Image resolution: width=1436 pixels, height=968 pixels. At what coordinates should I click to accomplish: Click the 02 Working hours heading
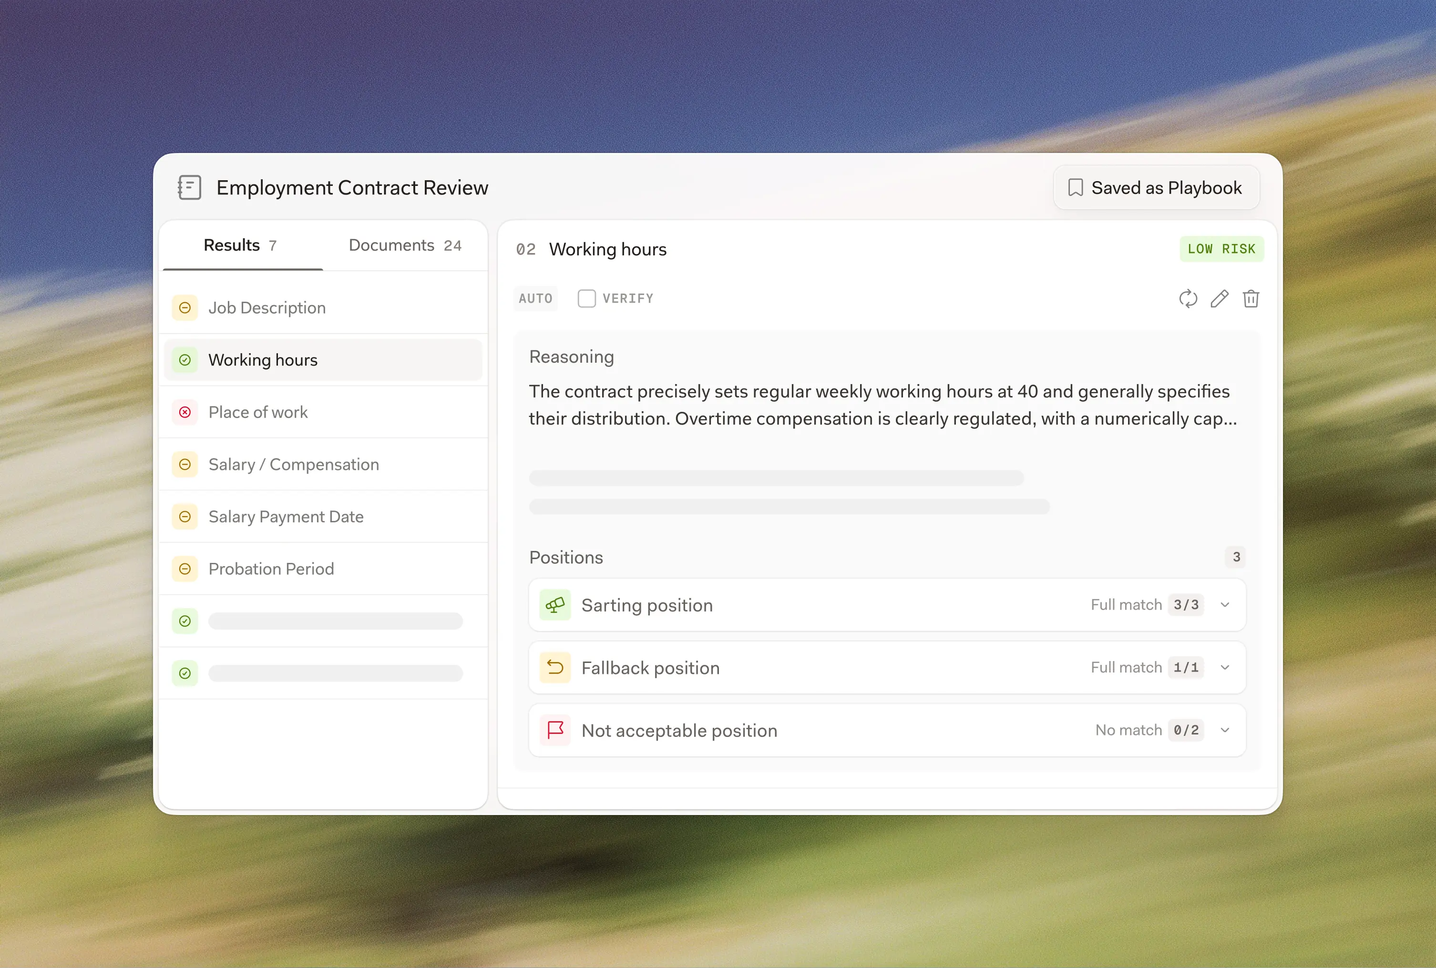tap(592, 249)
